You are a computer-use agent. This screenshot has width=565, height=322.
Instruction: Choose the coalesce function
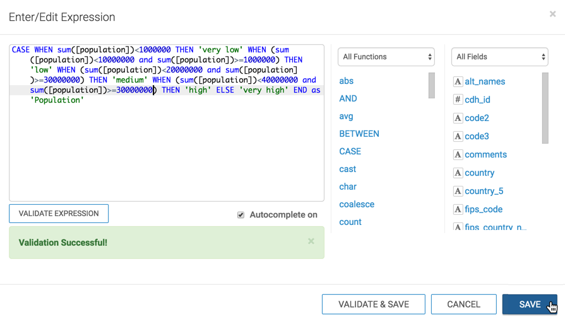click(x=357, y=204)
